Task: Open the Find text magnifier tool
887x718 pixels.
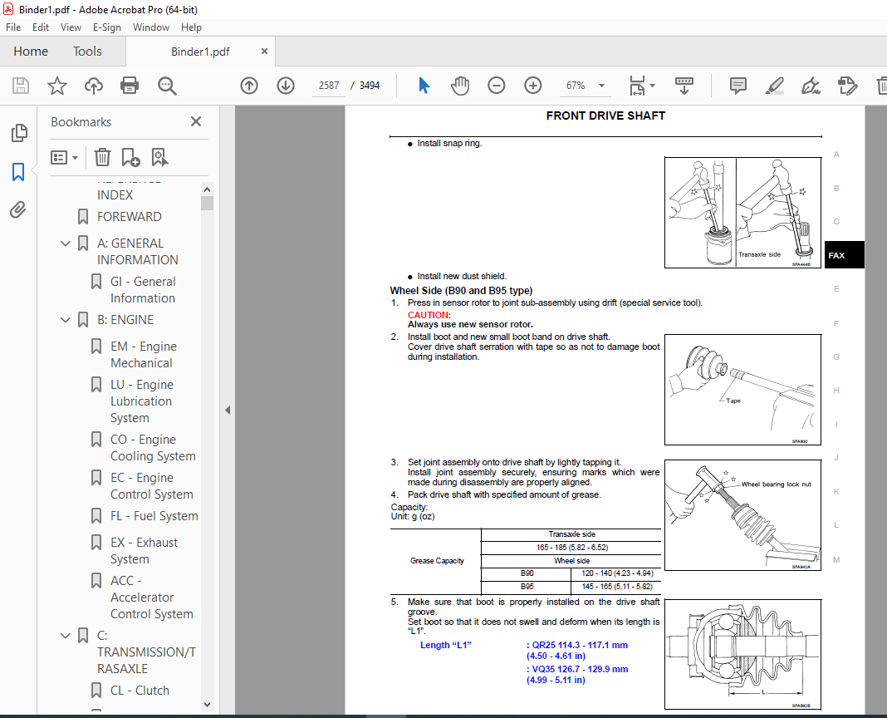Action: [x=167, y=86]
